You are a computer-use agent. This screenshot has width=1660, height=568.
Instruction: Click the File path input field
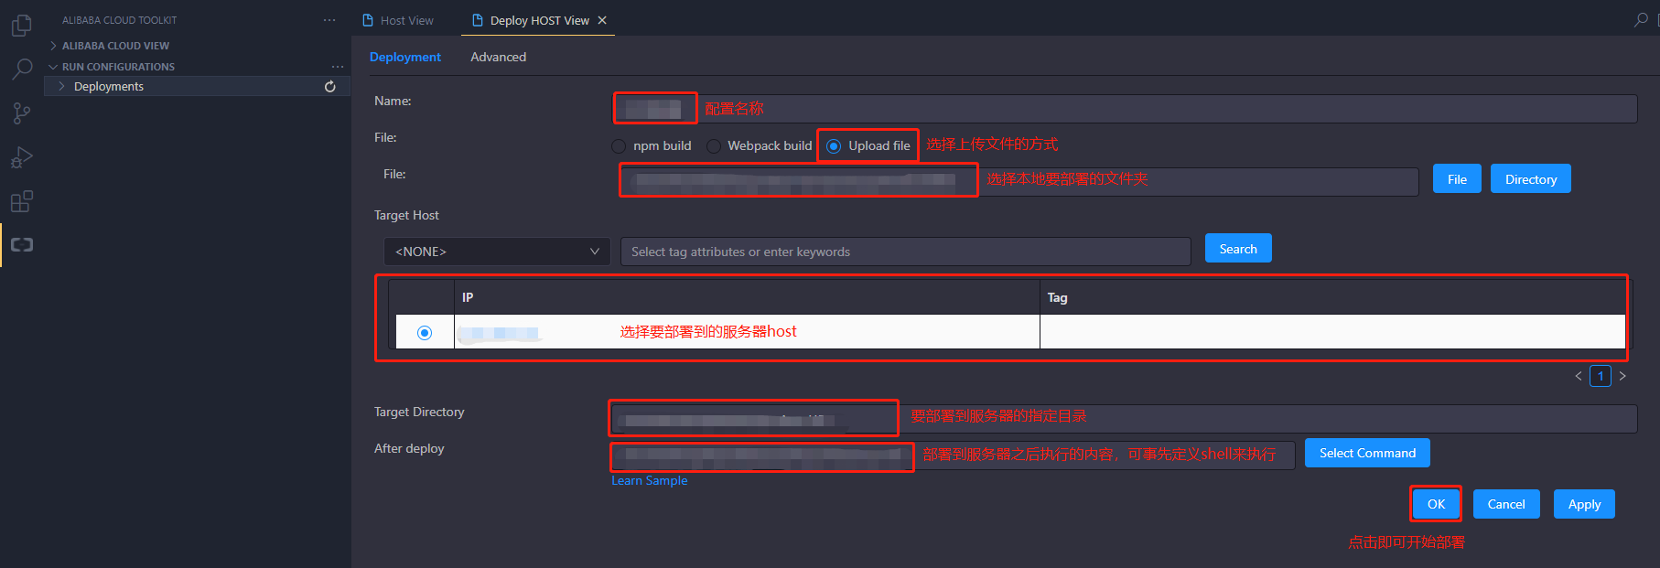pyautogui.click(x=1019, y=181)
